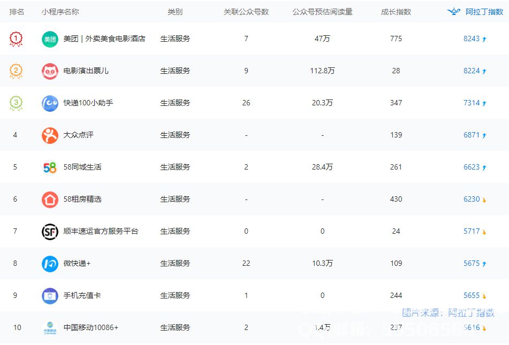Open the 快递100小助手 name link

tap(88, 103)
